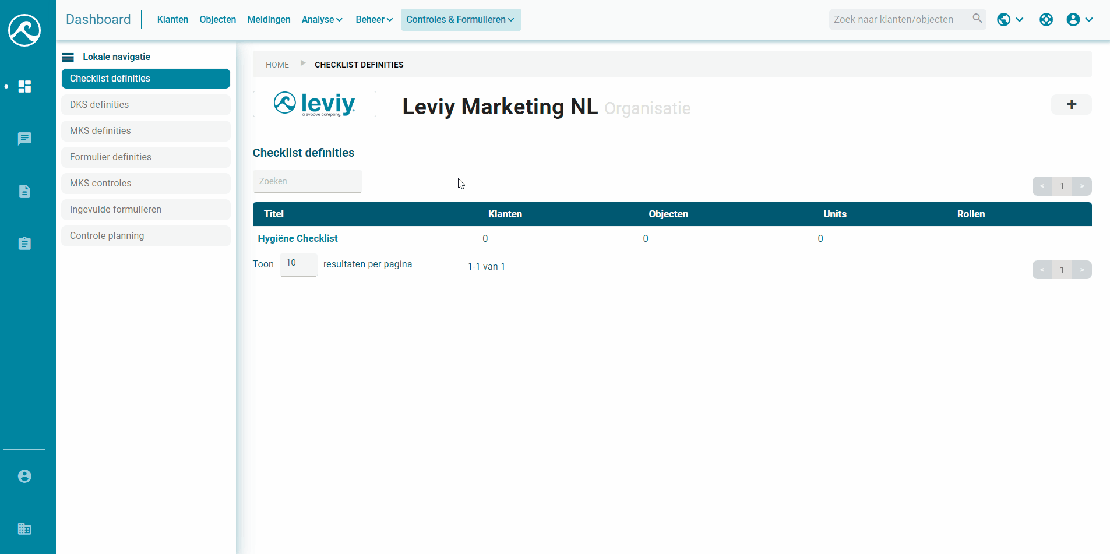Go to next page in bottom pagination
The width and height of the screenshot is (1110, 554).
(1082, 270)
